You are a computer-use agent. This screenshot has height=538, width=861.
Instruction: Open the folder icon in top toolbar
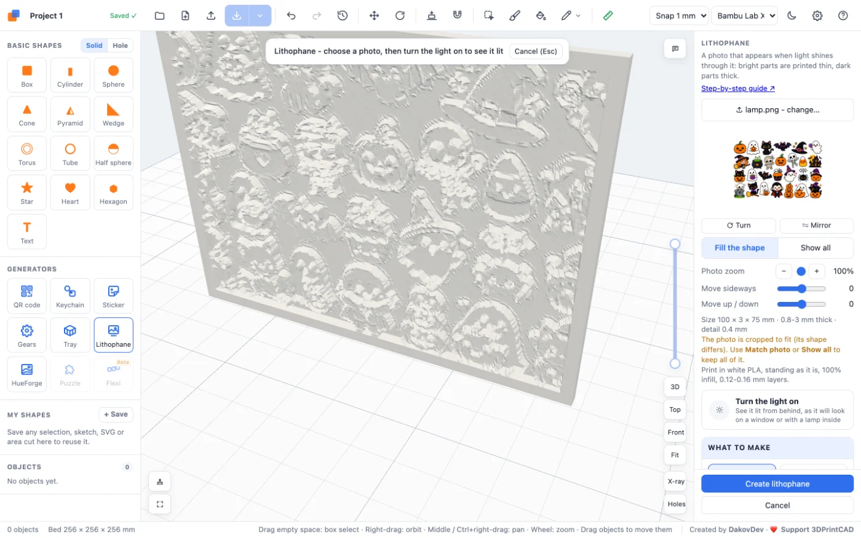point(160,15)
